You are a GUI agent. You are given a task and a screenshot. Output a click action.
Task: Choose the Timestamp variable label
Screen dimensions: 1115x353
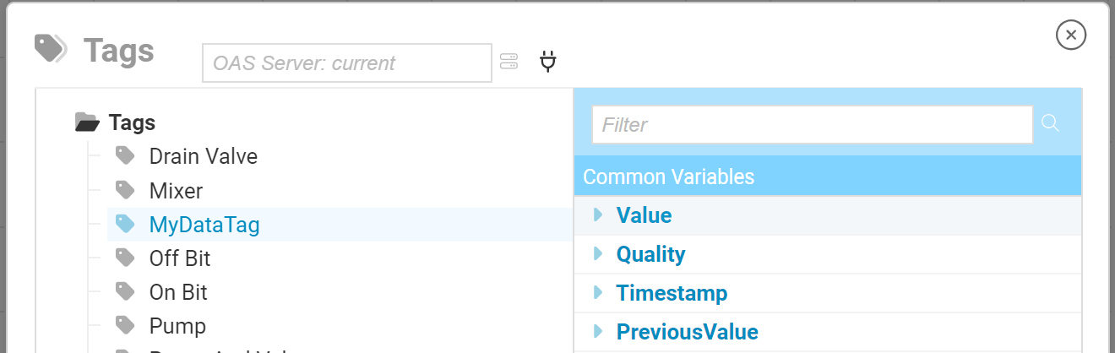click(x=672, y=293)
